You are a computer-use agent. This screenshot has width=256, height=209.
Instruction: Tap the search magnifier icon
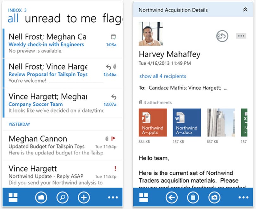pos(62,197)
